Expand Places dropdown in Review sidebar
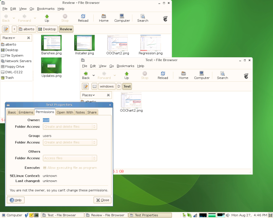 [x=9, y=38]
